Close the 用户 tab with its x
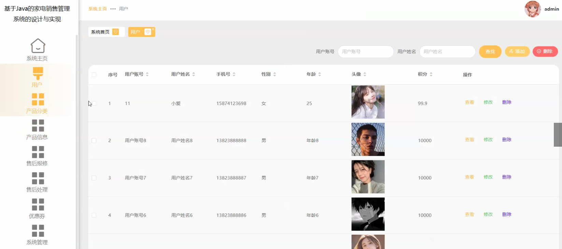 click(153, 29)
